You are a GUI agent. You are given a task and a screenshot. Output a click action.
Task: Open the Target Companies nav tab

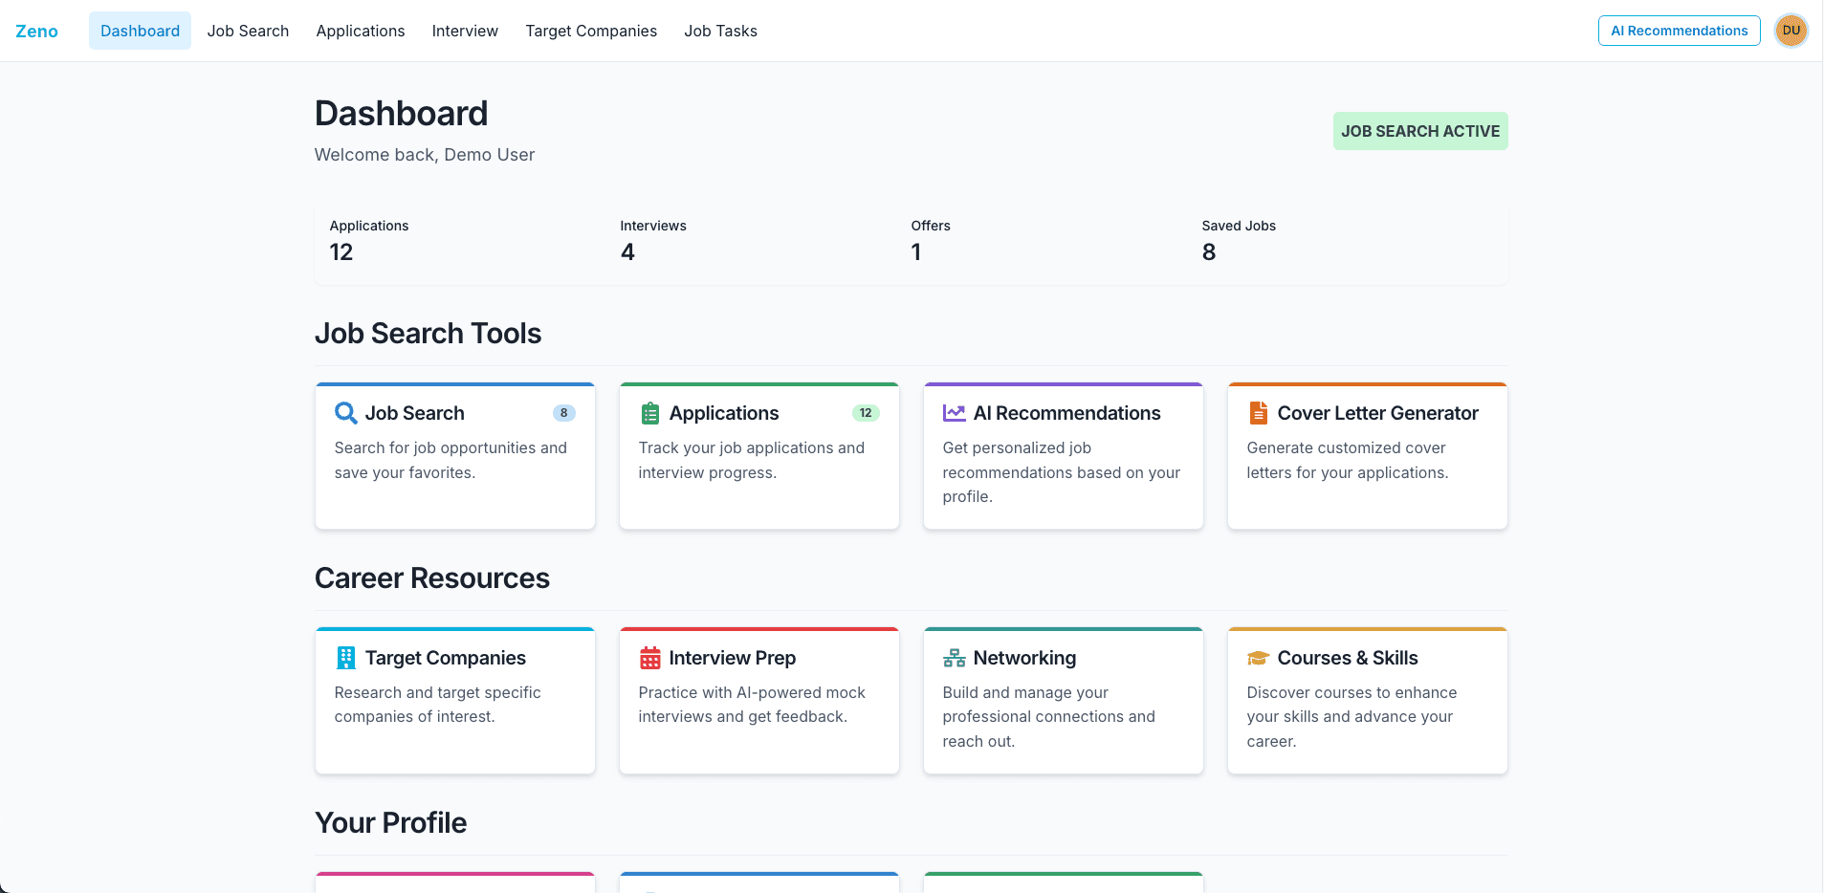point(591,31)
